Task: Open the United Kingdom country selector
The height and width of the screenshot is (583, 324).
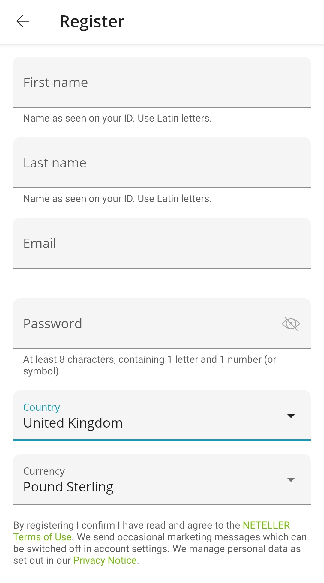Action: tap(162, 416)
